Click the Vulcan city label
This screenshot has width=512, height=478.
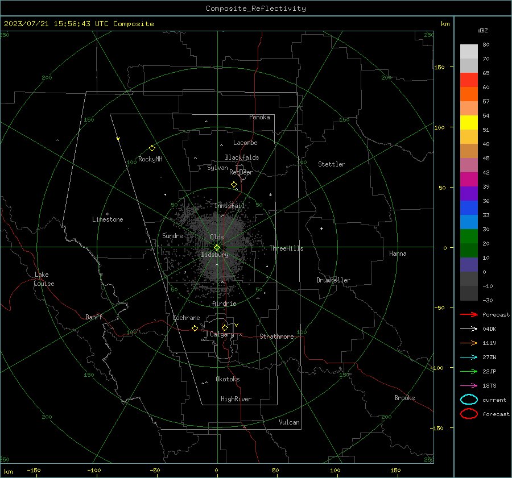289,422
